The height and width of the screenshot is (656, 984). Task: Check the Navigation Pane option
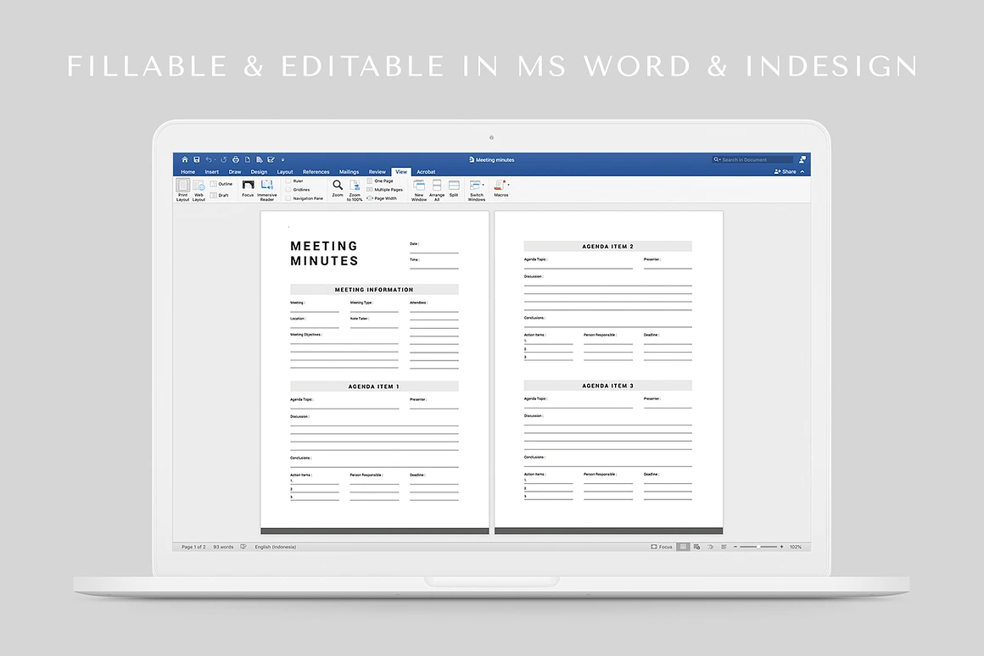click(288, 198)
